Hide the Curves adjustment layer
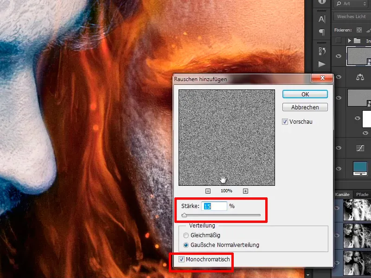371x278 pixels. [x=339, y=148]
